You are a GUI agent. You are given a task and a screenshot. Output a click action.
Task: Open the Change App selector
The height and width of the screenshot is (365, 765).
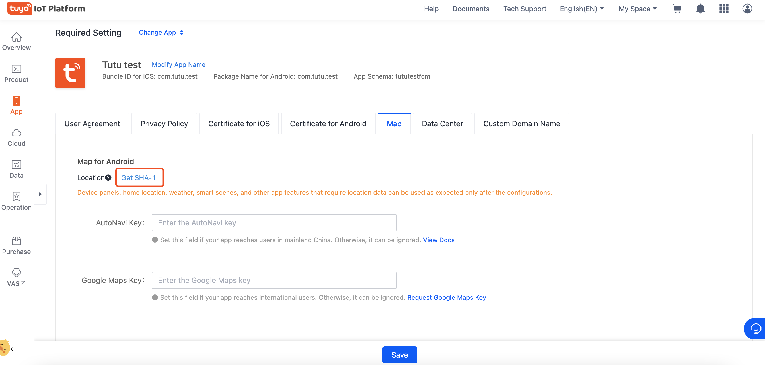pos(161,33)
